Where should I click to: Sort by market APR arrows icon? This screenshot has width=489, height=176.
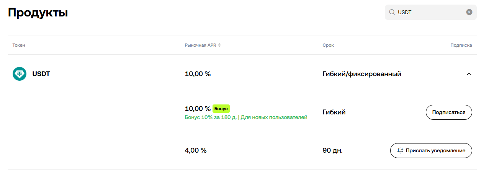(219, 45)
